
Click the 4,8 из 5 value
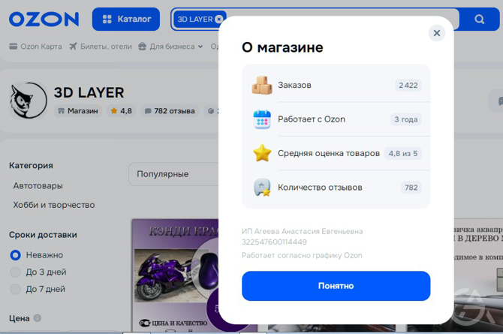tap(403, 153)
